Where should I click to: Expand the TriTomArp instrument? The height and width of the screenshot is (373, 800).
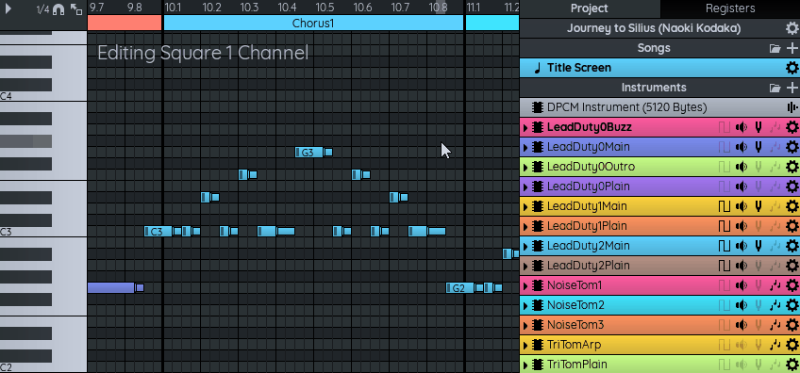pyautogui.click(x=525, y=345)
